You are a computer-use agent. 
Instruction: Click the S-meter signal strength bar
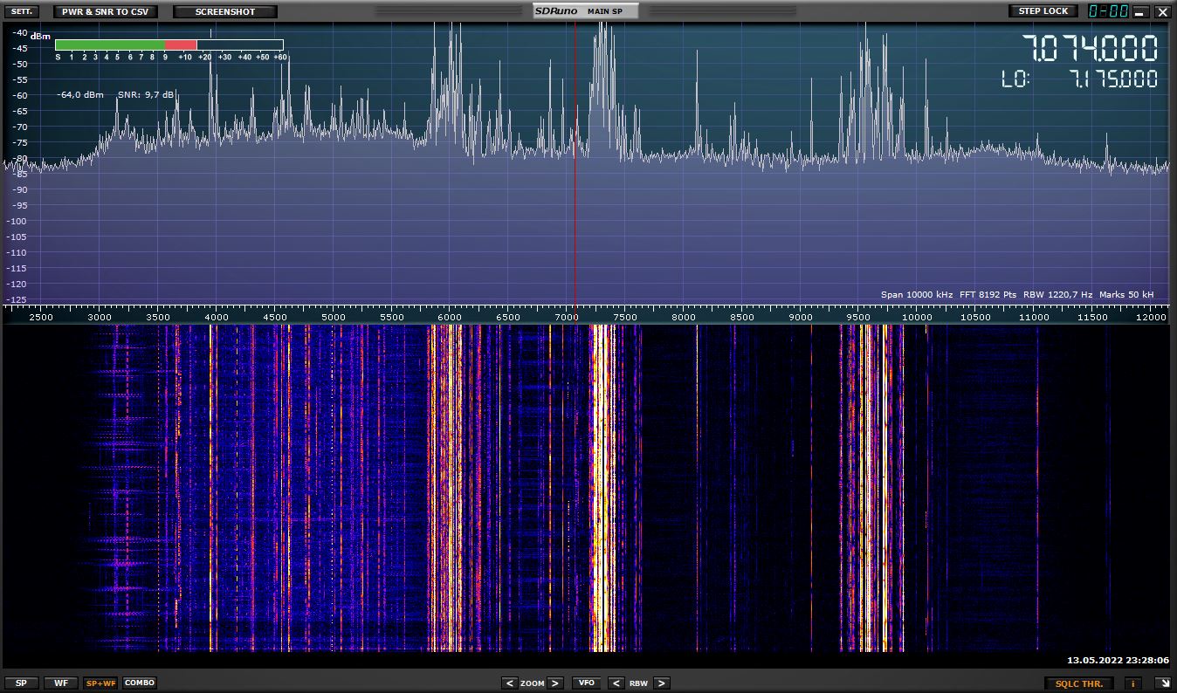[169, 45]
